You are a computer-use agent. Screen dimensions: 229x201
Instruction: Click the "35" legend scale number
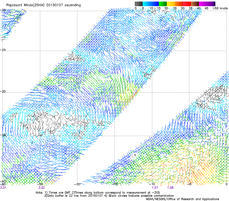[x=190, y=8]
